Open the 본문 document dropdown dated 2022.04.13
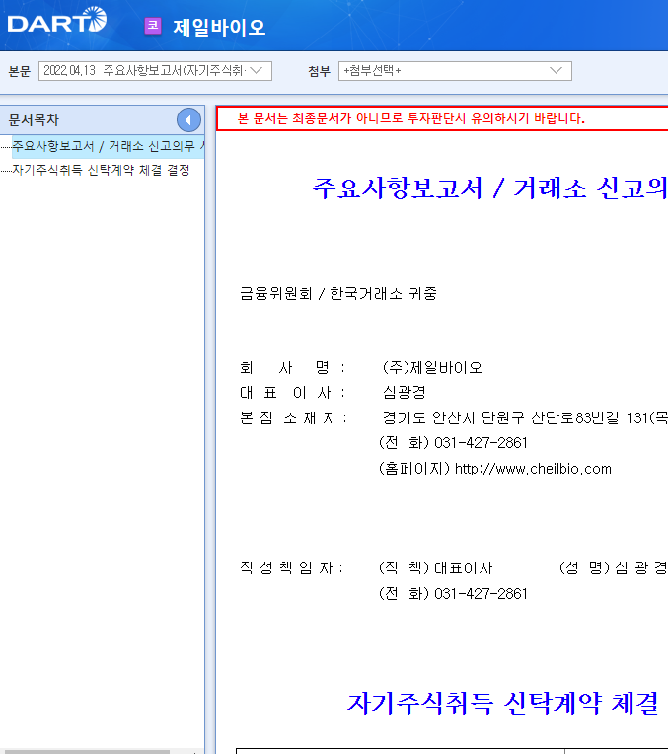 click(155, 71)
